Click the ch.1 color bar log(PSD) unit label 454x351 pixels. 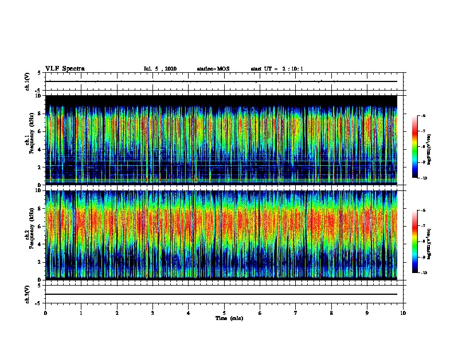tap(429, 149)
